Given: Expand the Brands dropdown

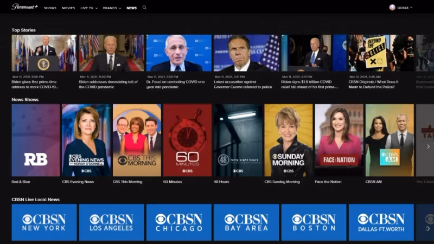Looking at the screenshot, I should 112,8.
